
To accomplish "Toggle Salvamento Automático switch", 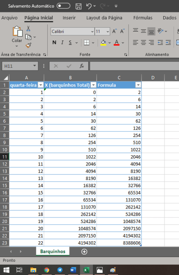I will [64, 6].
